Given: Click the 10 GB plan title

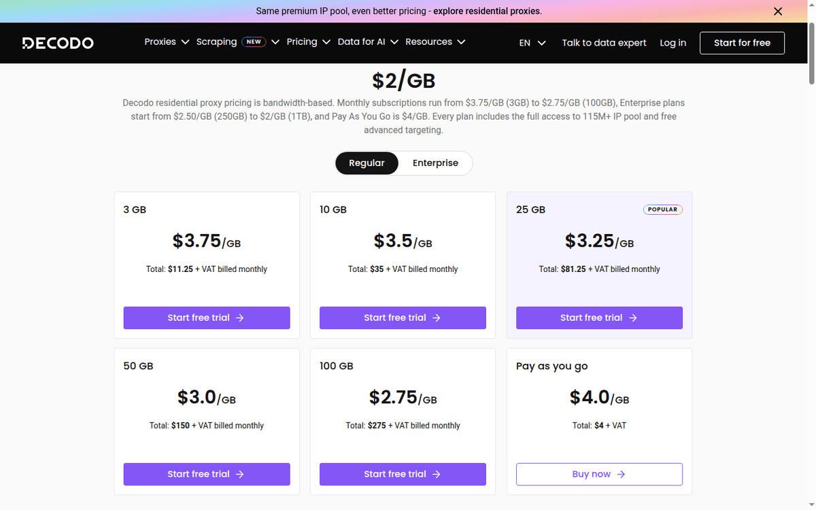Looking at the screenshot, I should [x=333, y=209].
